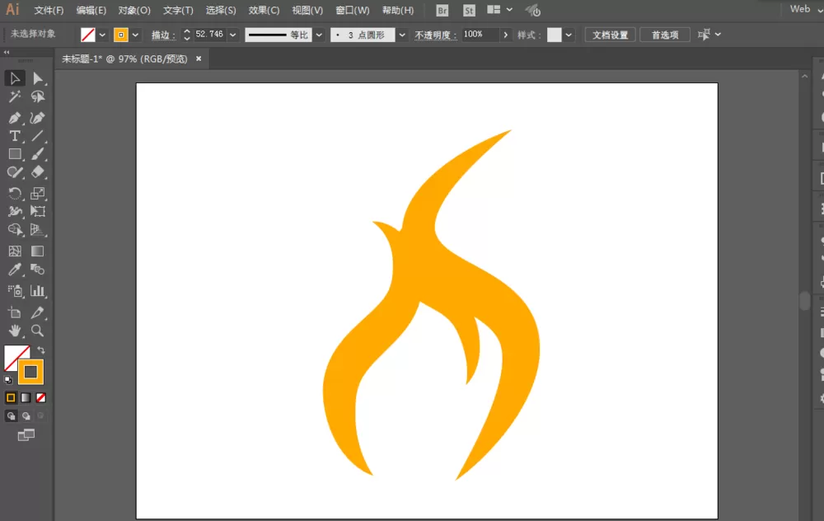Screen dimensions: 824x521
Task: Select the Paintbrush tool
Action: coord(37,154)
